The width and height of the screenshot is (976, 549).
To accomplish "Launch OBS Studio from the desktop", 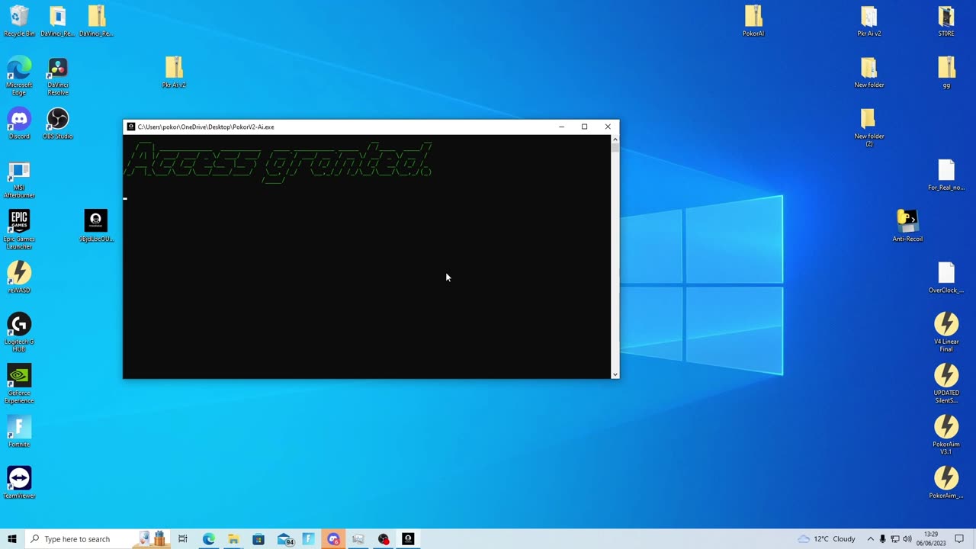I will [58, 124].
